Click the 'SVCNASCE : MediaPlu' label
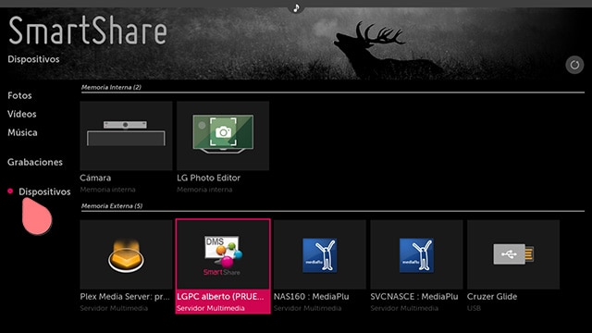 pyautogui.click(x=414, y=297)
